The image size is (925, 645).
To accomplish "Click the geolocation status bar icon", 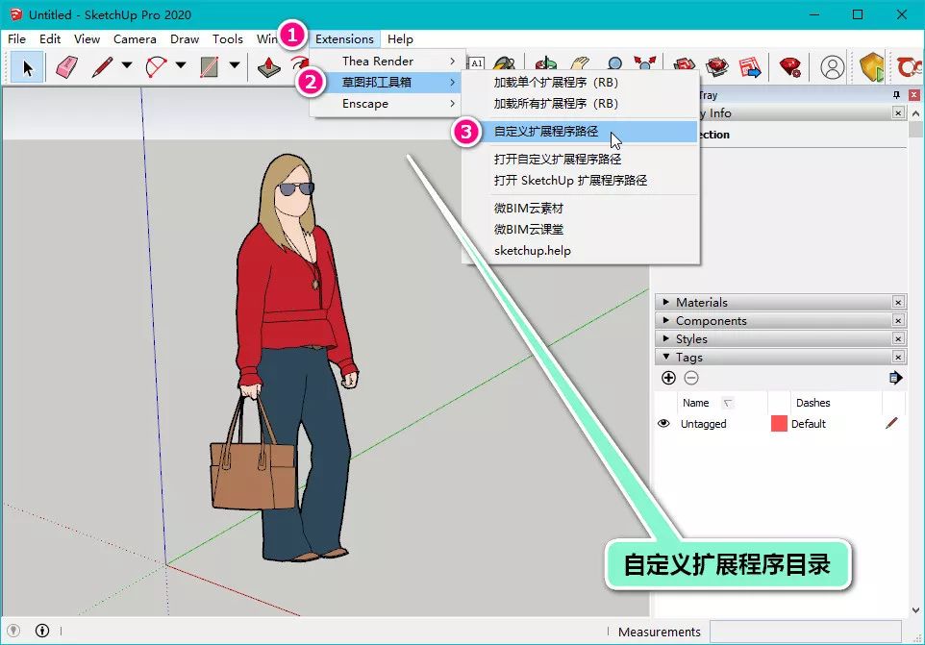I will pyautogui.click(x=12, y=631).
